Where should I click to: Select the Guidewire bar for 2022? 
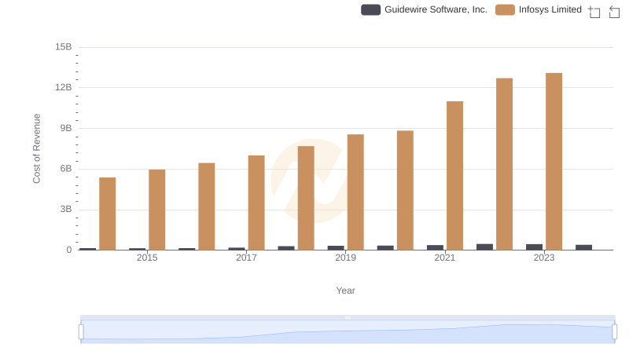[484, 247]
